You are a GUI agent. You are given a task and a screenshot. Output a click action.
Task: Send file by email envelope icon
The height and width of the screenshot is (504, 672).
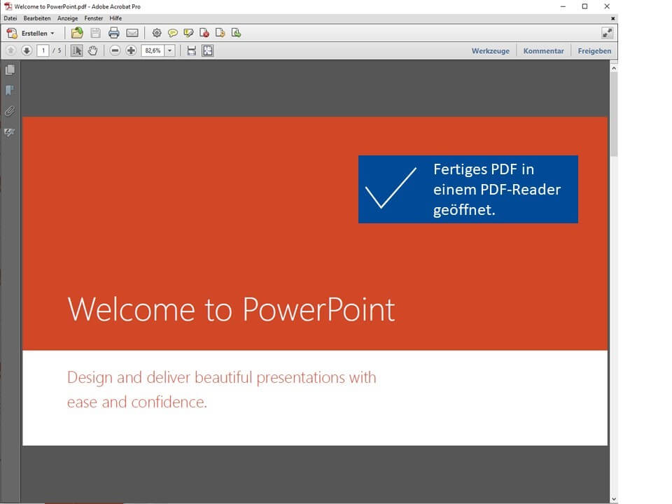coord(132,33)
